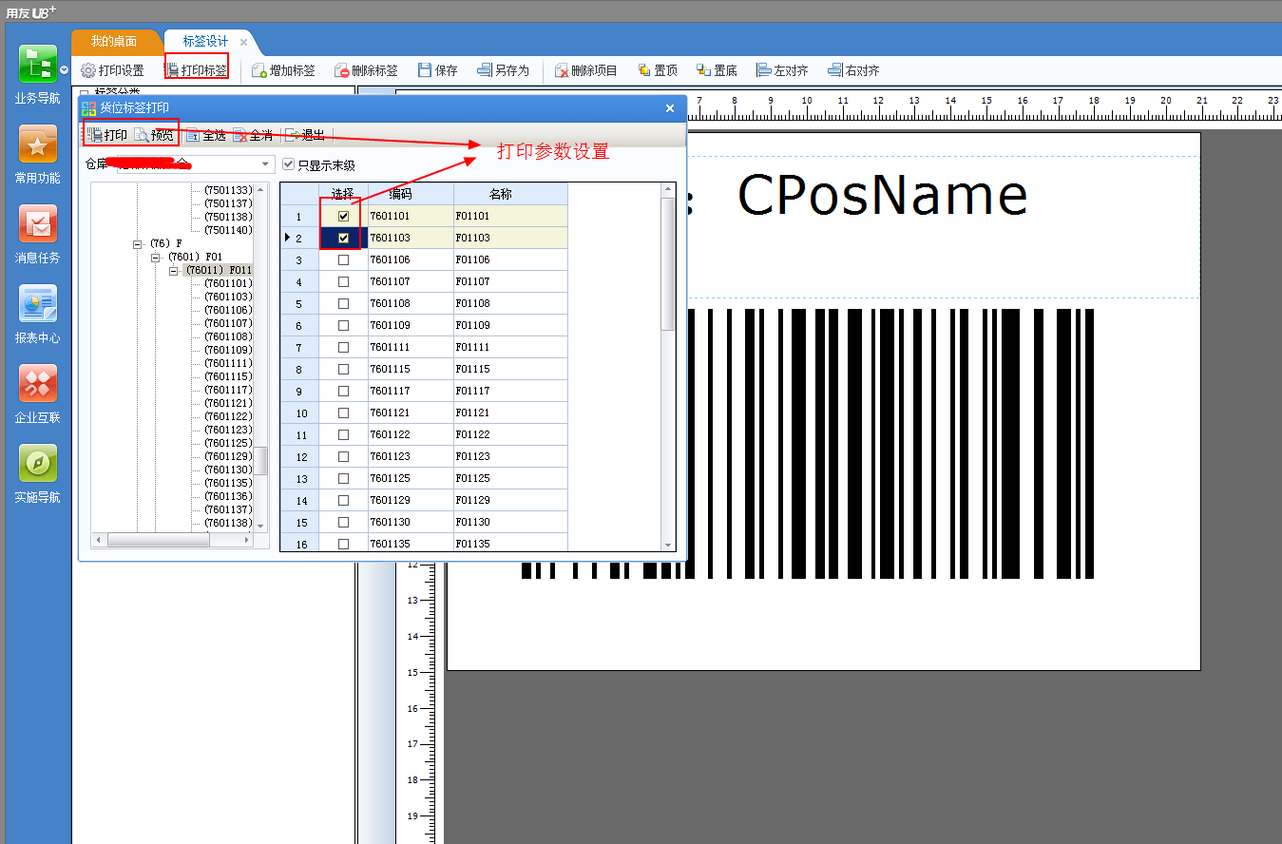Toggle 只显示末级 checkbox

click(289, 164)
